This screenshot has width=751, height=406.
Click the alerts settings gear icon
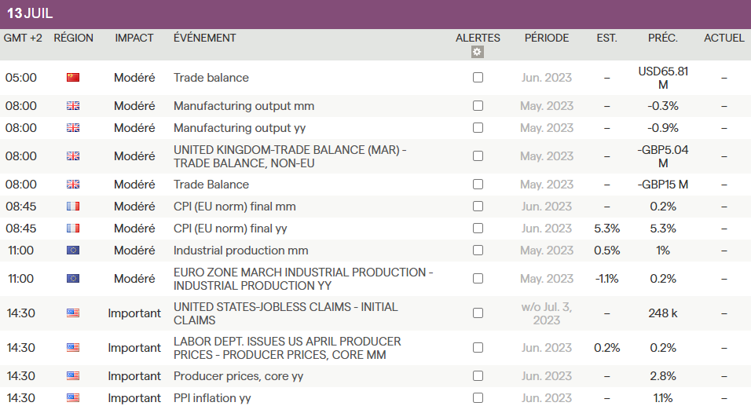(478, 52)
